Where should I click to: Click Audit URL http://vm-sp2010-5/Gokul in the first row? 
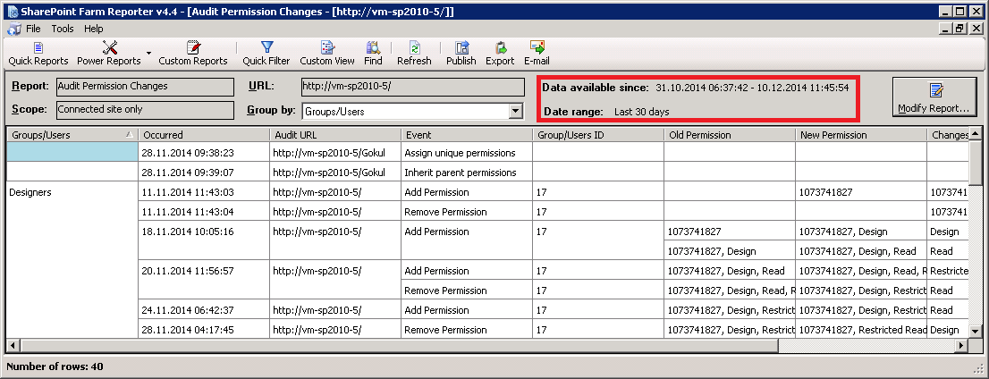point(335,153)
